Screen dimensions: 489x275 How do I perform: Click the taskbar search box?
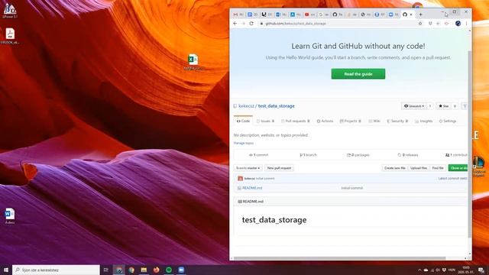[56, 270]
